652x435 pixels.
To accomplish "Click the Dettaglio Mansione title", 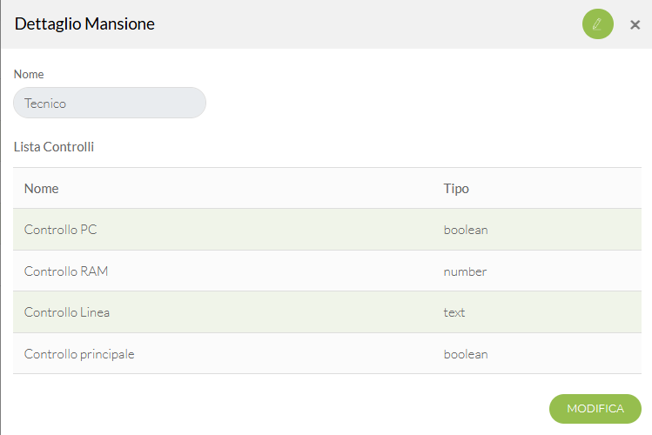I will tap(84, 23).
